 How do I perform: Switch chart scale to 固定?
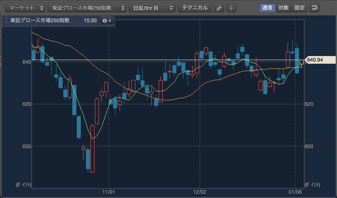300,8
